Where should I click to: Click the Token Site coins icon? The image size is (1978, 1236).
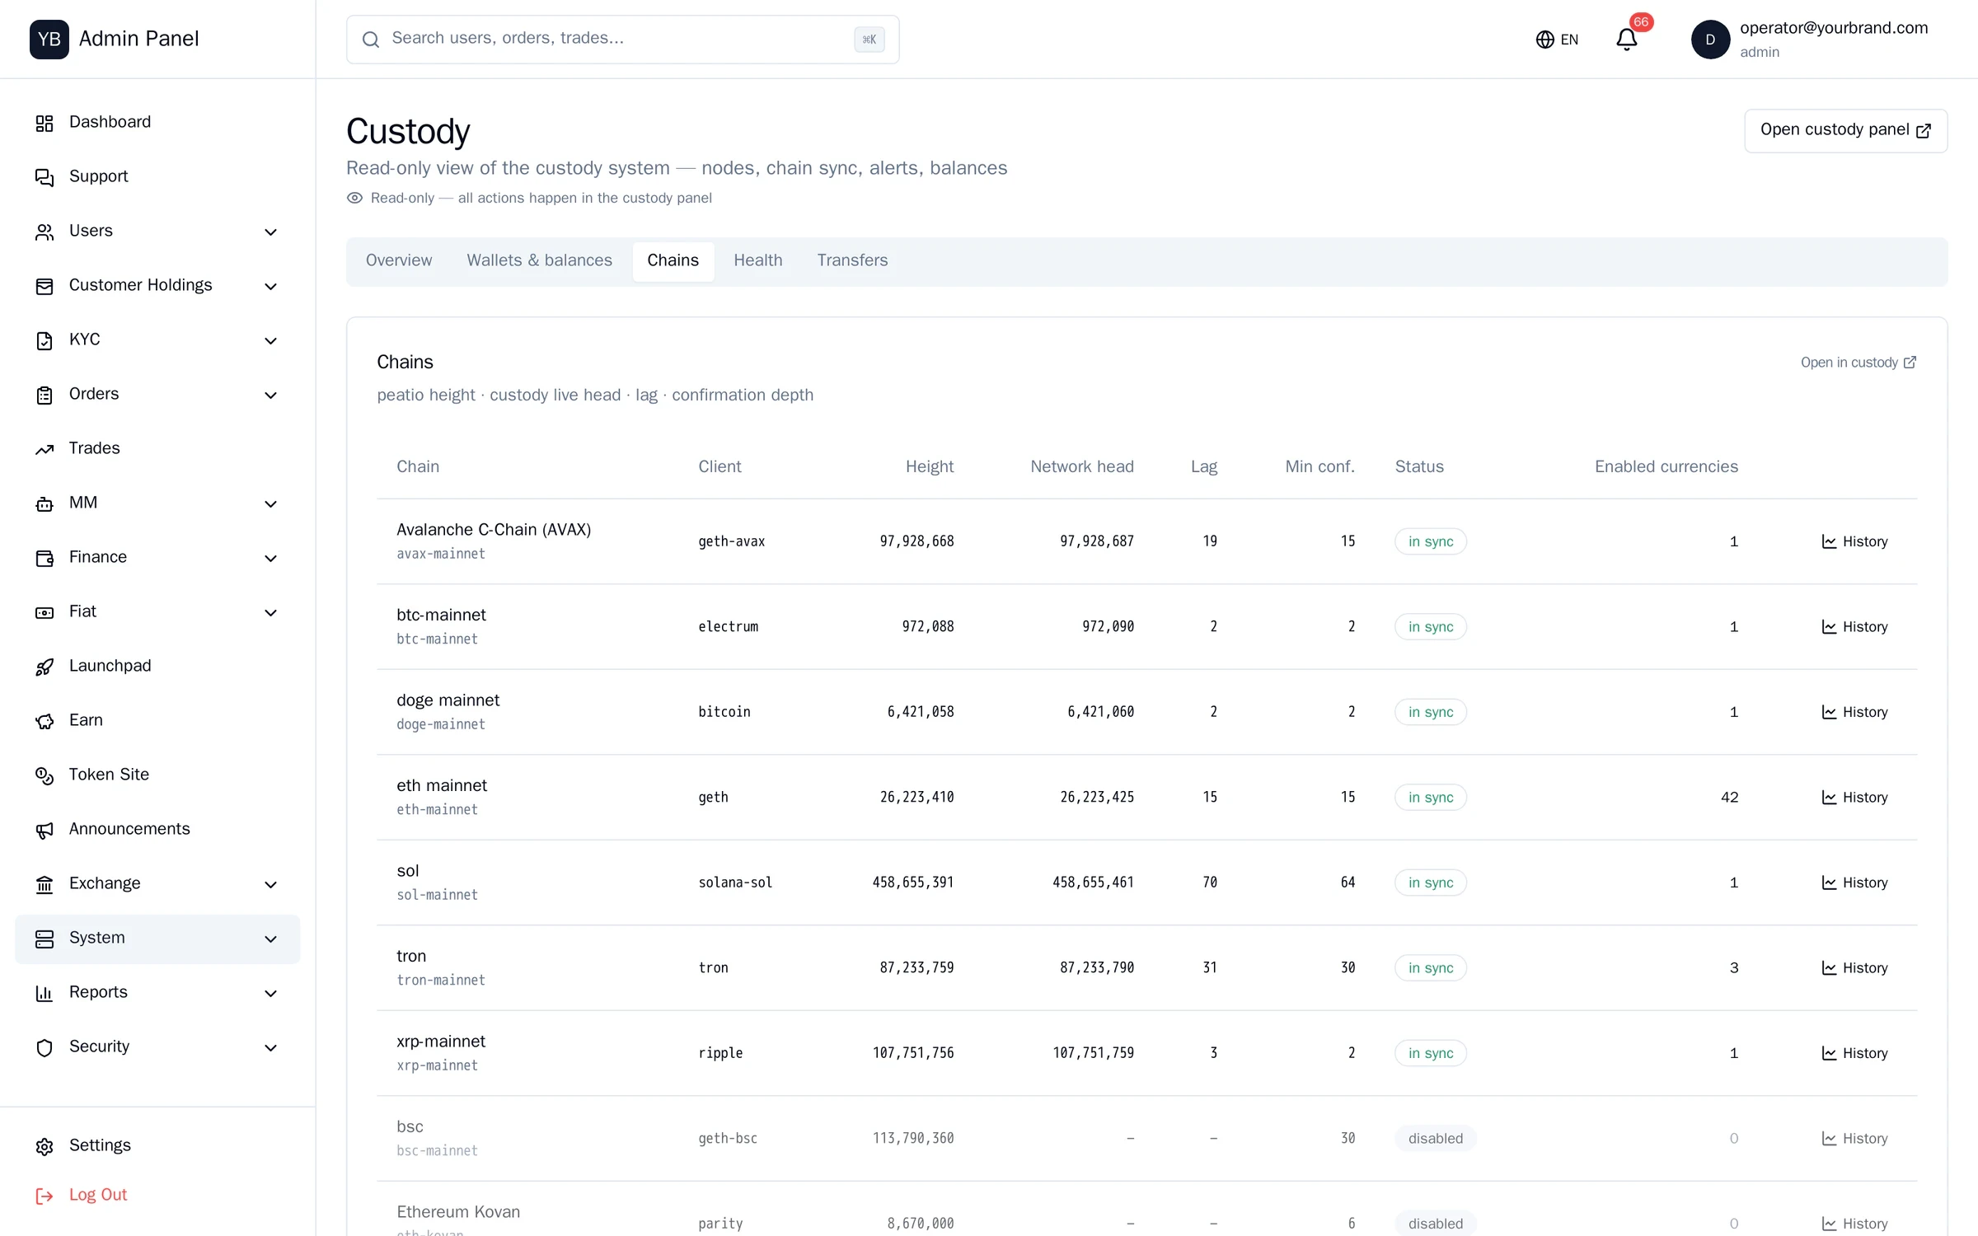[45, 775]
